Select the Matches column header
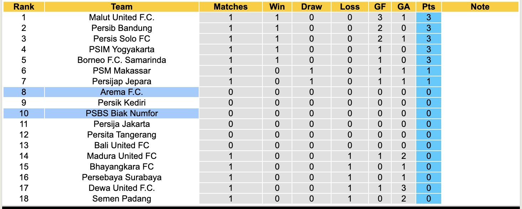 (x=230, y=7)
